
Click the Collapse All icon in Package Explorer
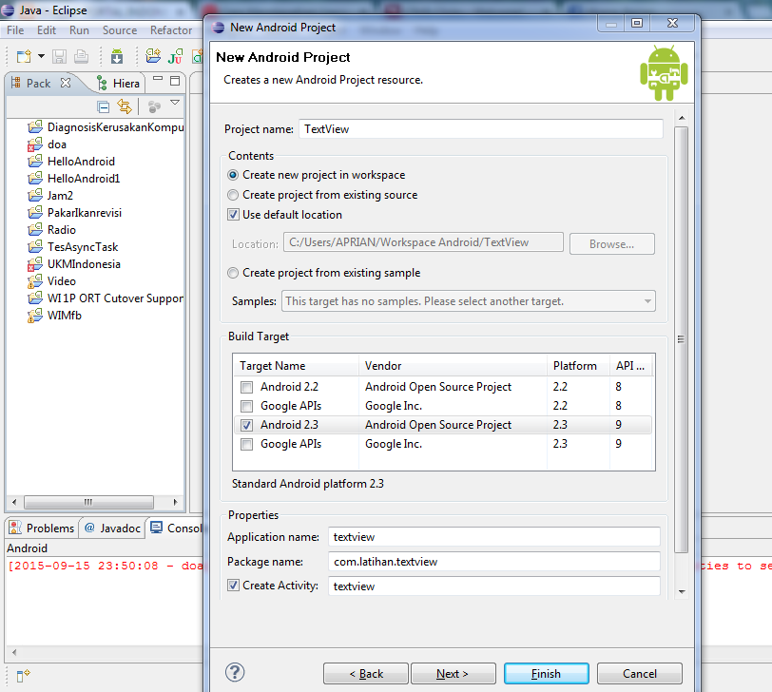pos(104,106)
